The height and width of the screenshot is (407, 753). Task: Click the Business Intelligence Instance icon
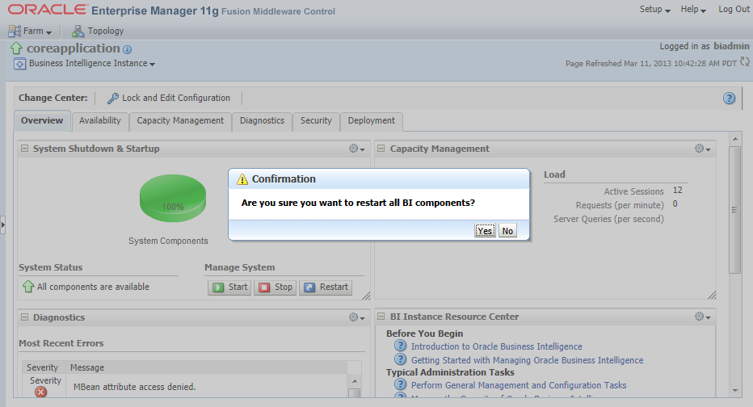click(19, 64)
